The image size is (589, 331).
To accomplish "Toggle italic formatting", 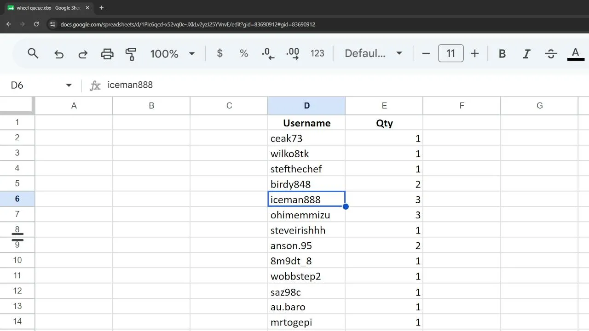I will pyautogui.click(x=526, y=54).
